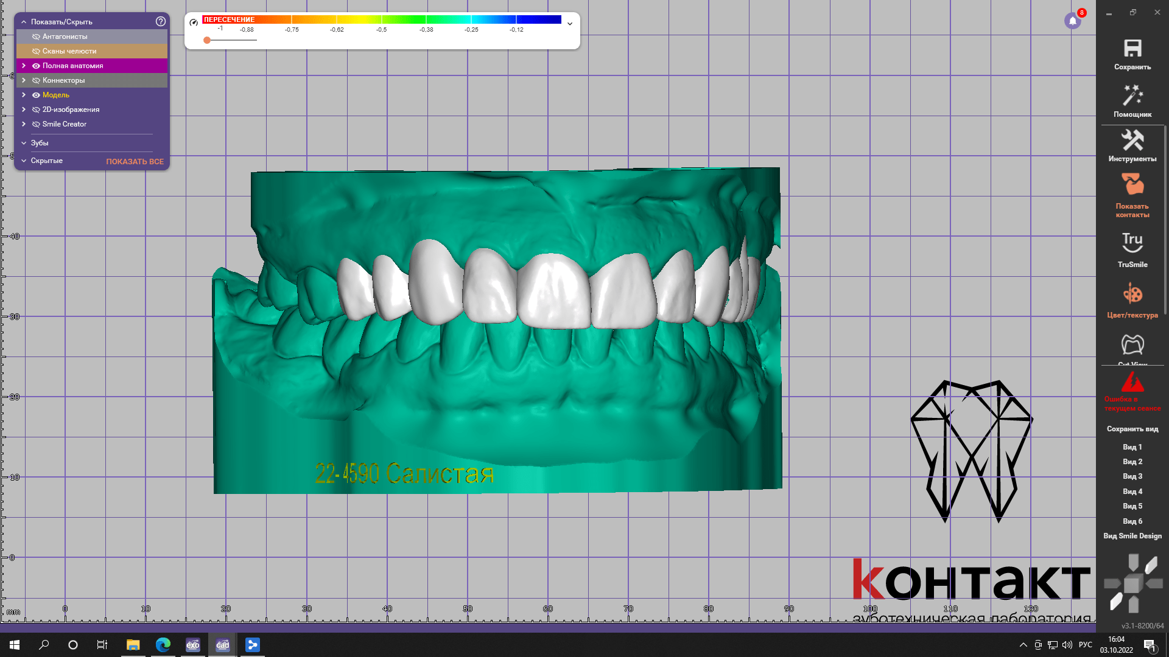Launch the TruSmile icon

point(1132,243)
